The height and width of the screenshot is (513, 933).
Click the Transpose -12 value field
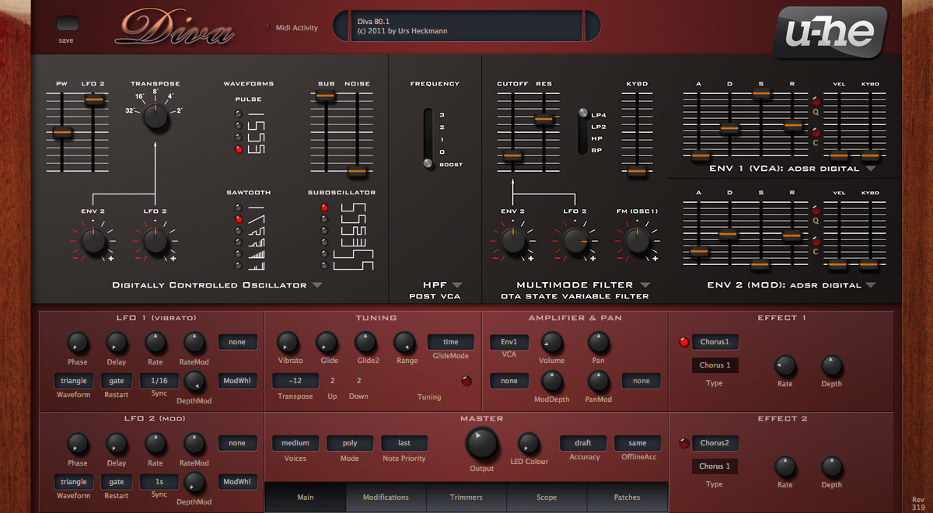tap(295, 381)
